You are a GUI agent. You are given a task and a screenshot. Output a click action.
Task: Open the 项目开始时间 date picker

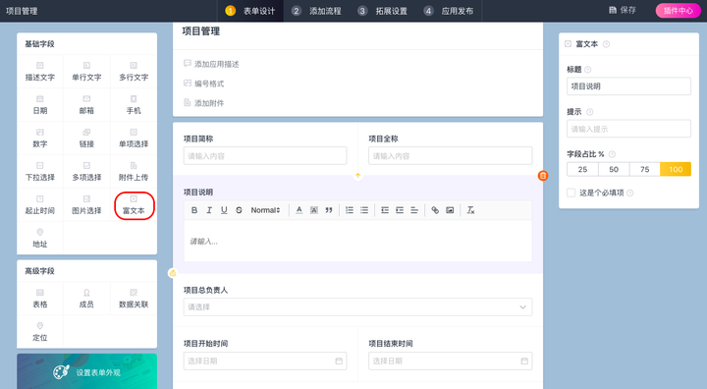pyautogui.click(x=265, y=361)
